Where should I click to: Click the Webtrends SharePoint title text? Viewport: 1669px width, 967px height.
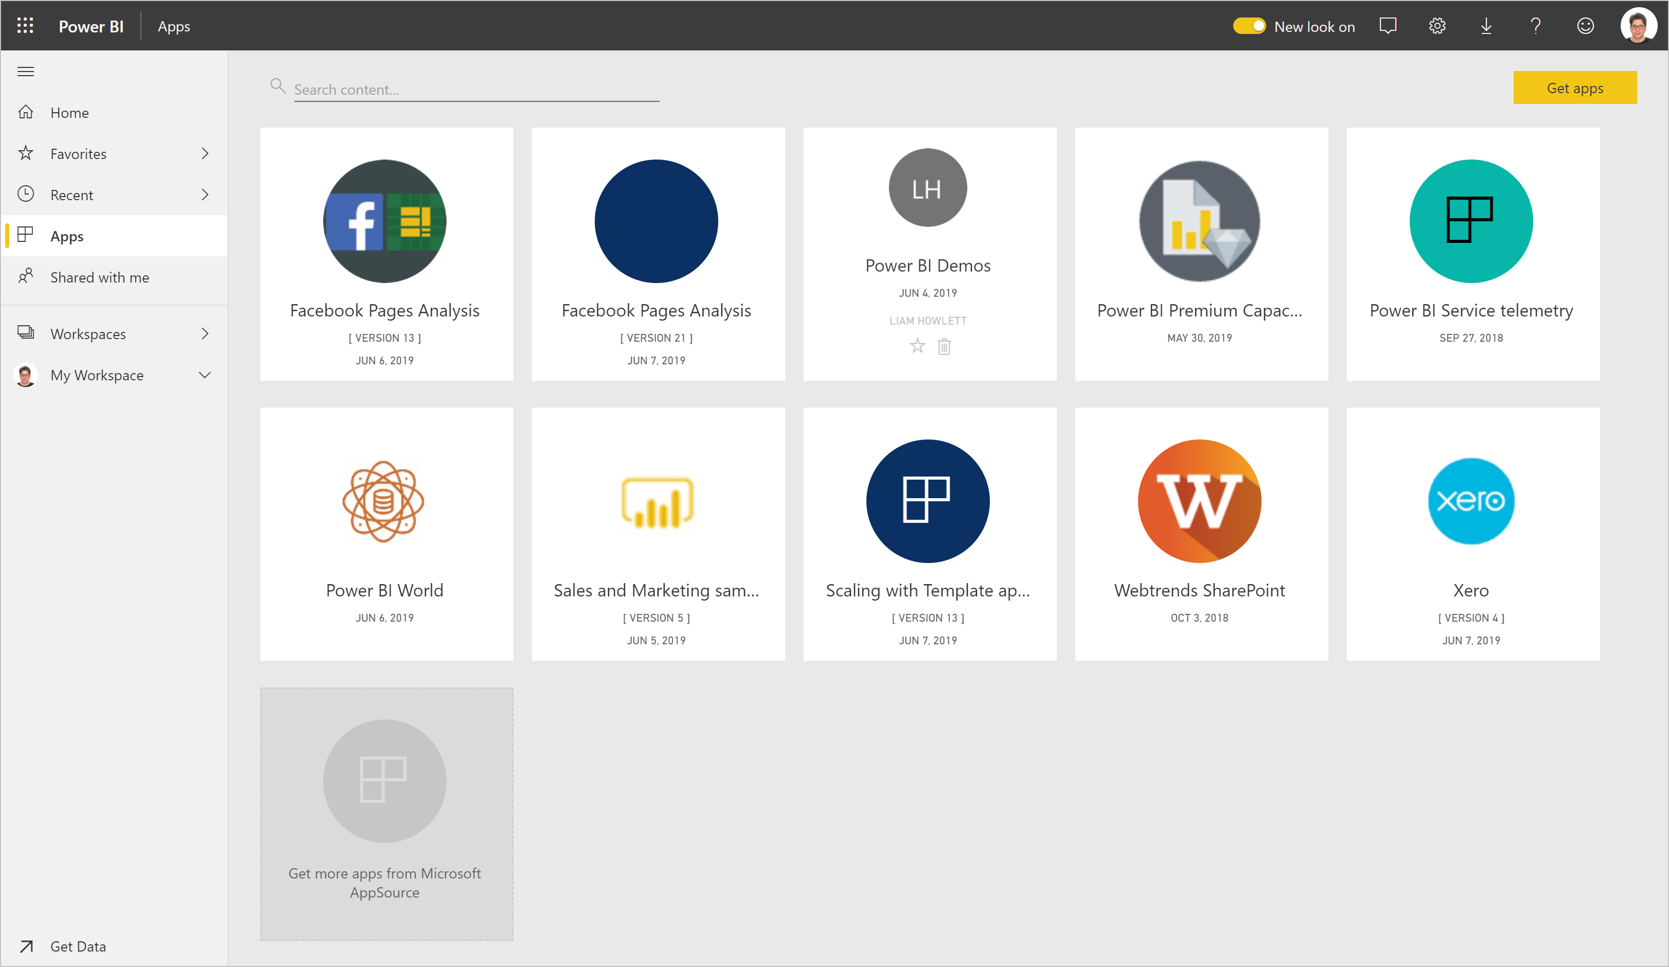(x=1199, y=590)
